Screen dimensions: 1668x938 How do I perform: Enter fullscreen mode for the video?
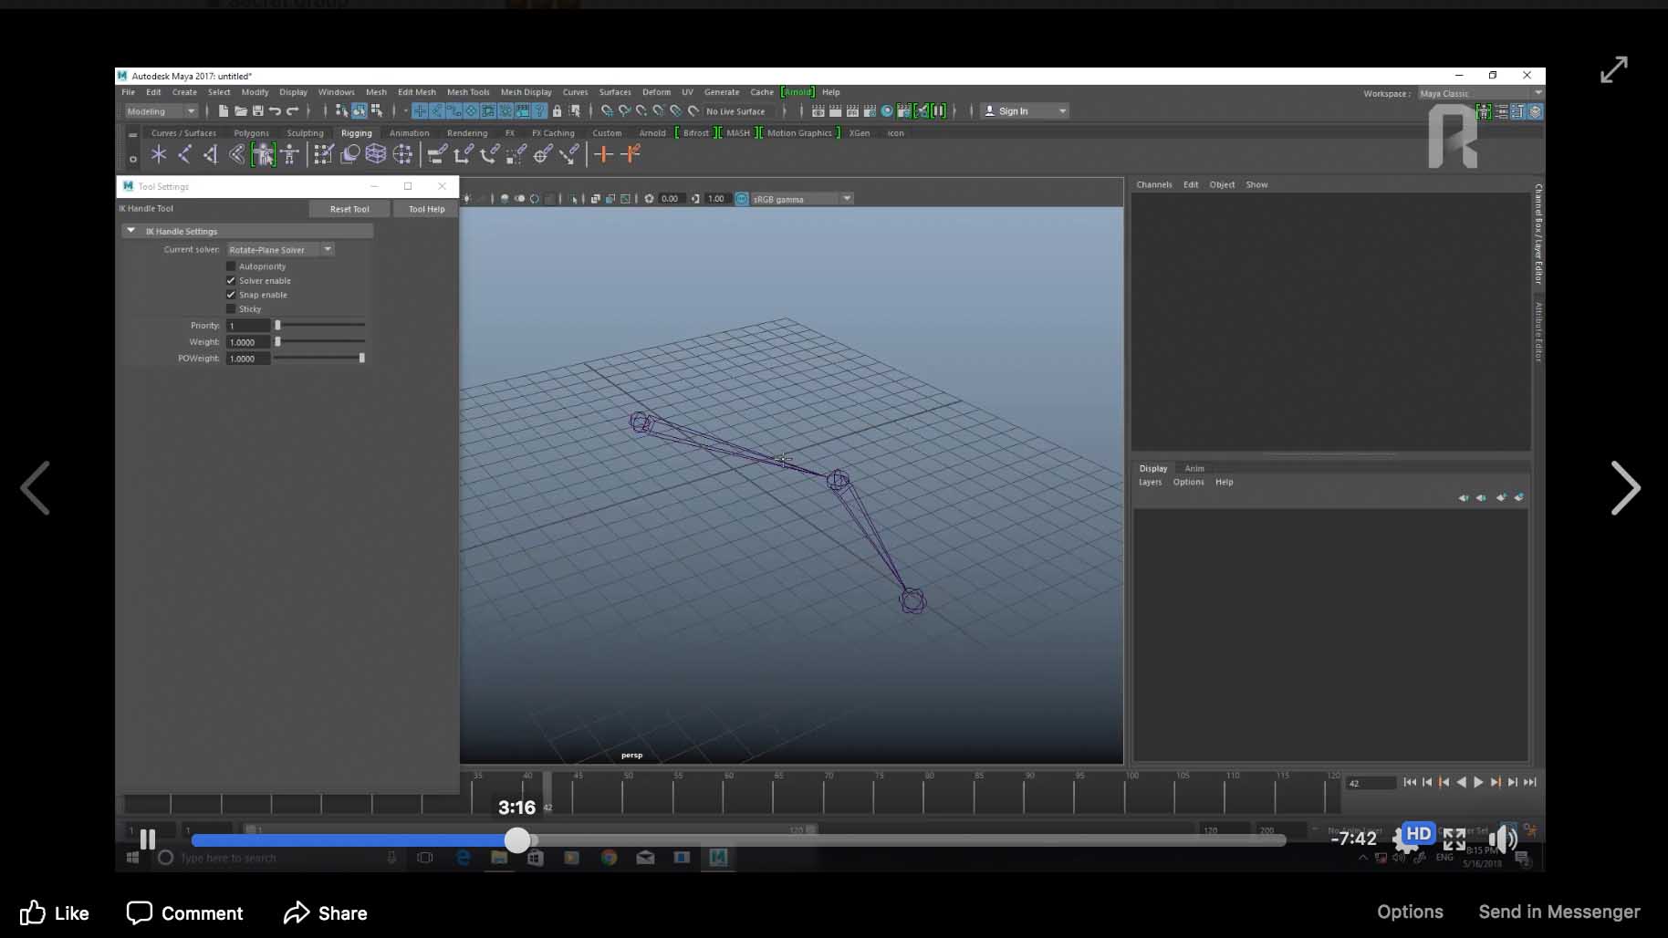[x=1454, y=839]
